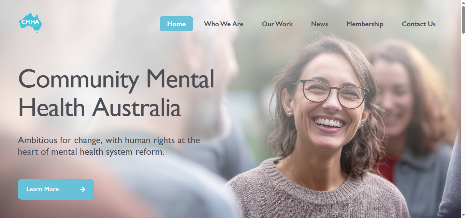The width and height of the screenshot is (466, 218).
Task: Click the vertical scrollbar thumb
Action: tap(463, 19)
